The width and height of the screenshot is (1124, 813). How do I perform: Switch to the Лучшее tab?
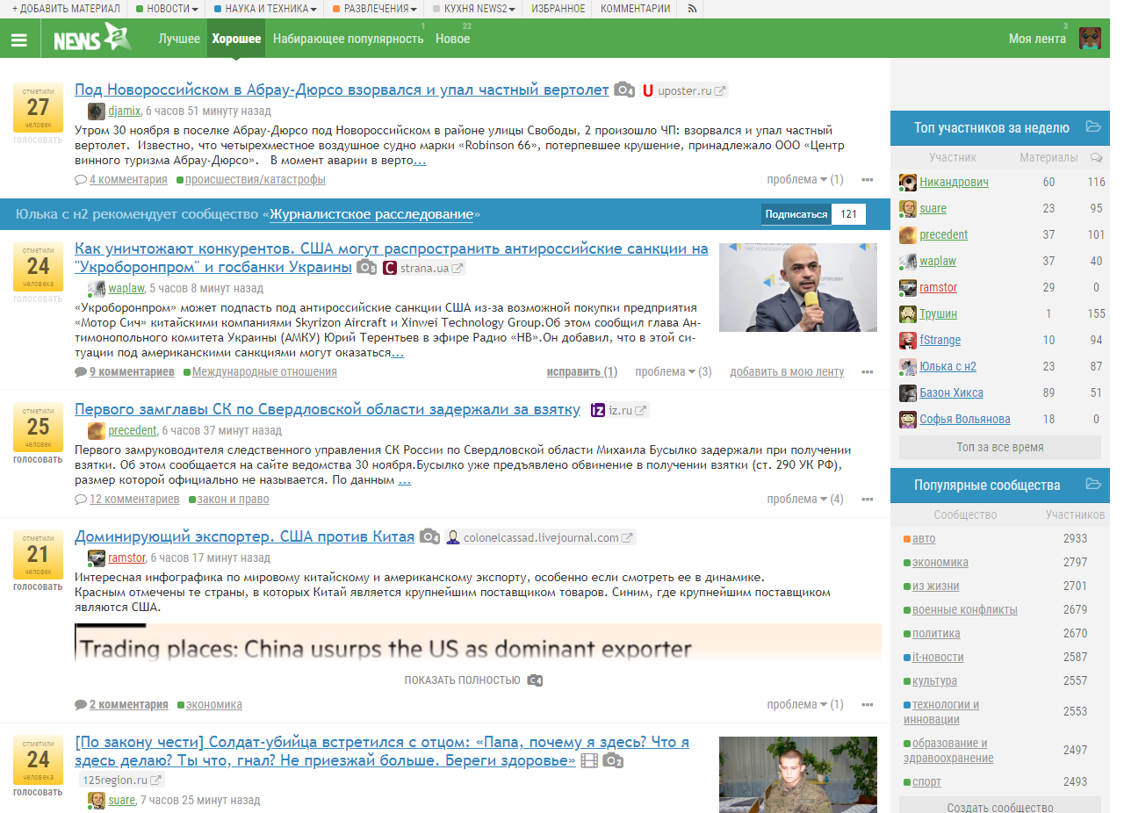click(x=179, y=39)
